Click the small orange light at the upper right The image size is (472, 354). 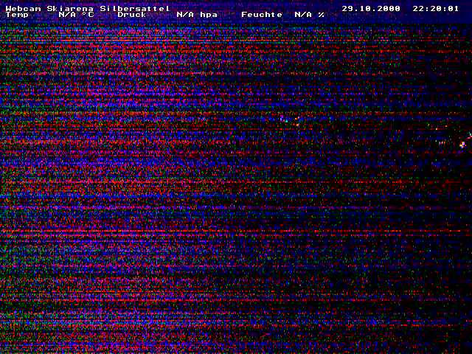coord(437,129)
